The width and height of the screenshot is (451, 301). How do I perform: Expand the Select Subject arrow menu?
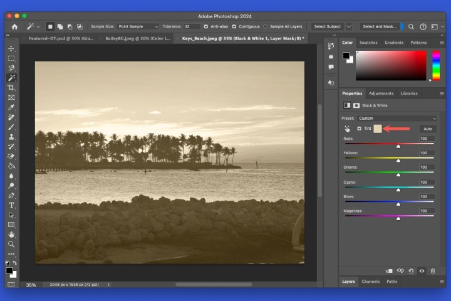click(x=349, y=27)
